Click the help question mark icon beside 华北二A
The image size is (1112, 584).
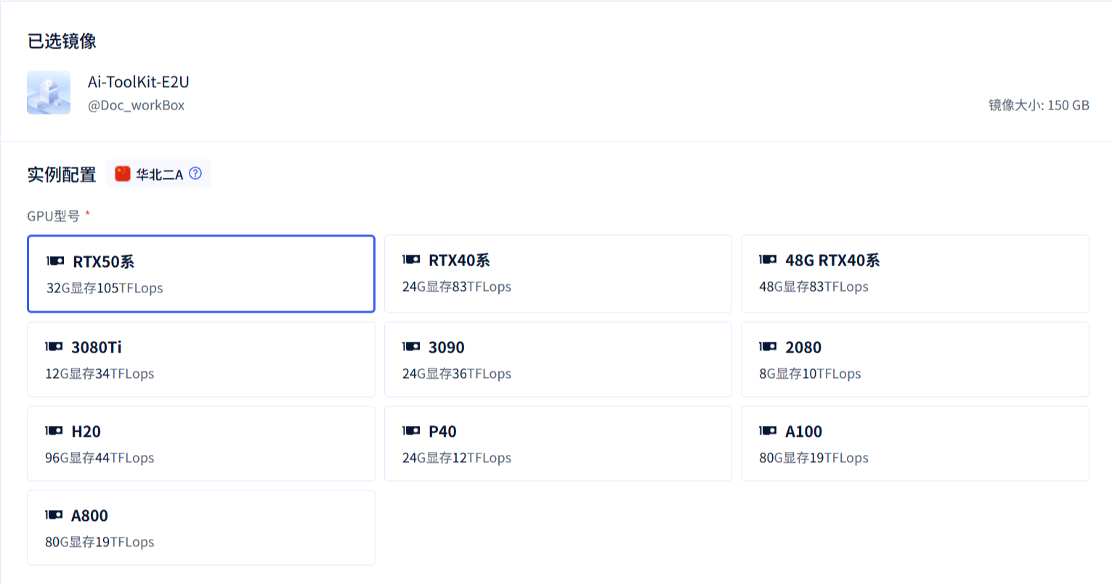[x=195, y=173]
